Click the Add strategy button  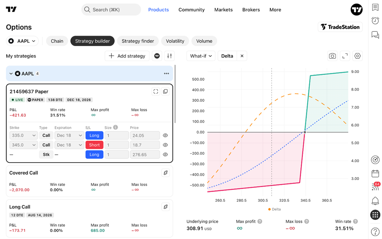tap(127, 56)
